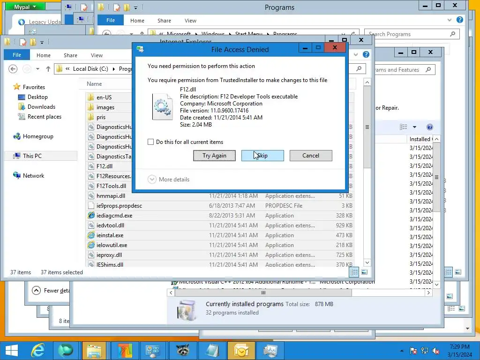Open Share tab in Internet Explorer folder window
Image resolution: width=480 pixels, height=360 pixels.
70,55
